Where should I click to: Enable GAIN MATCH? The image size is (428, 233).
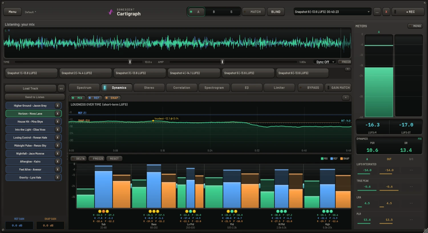pos(338,88)
